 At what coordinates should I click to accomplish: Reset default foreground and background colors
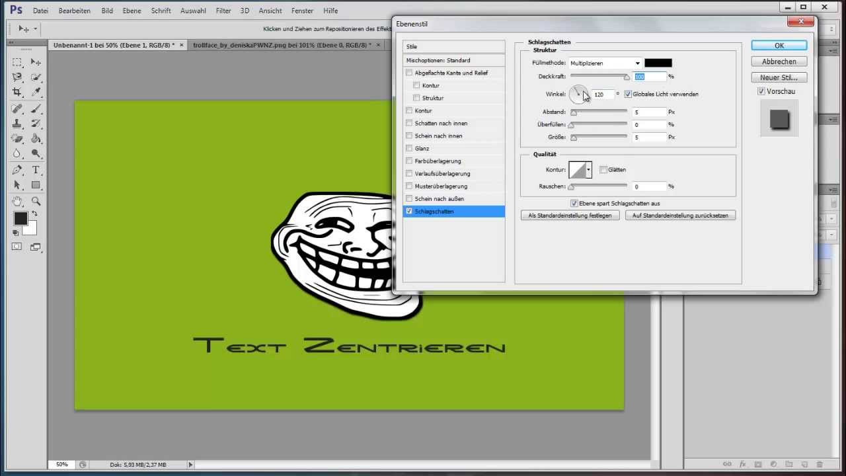[15, 233]
